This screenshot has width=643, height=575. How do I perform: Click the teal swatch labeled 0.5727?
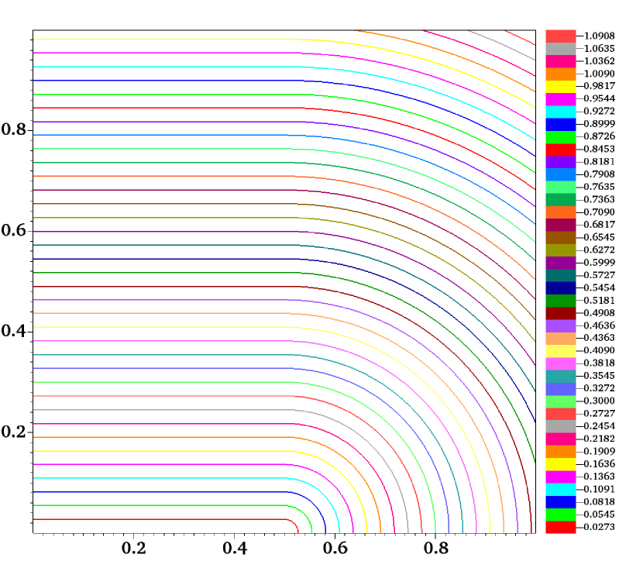[561, 275]
